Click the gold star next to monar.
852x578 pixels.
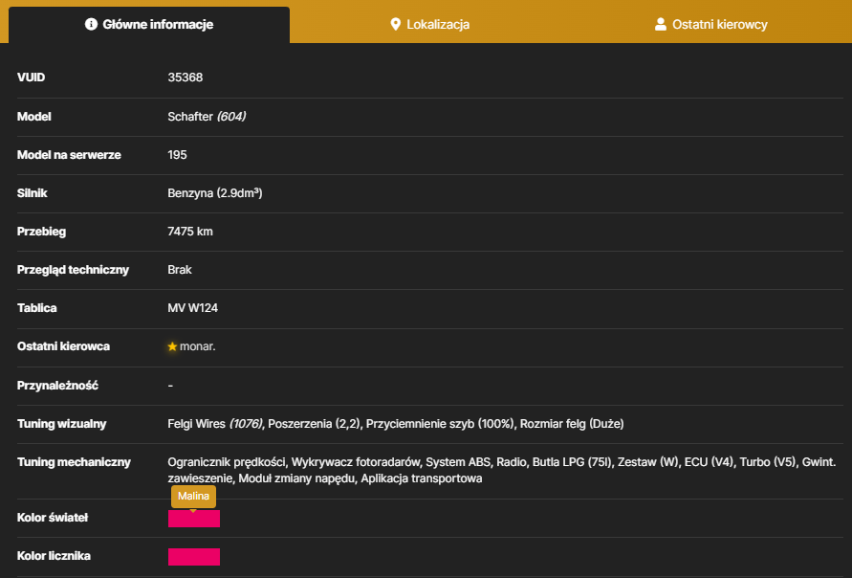click(x=172, y=346)
